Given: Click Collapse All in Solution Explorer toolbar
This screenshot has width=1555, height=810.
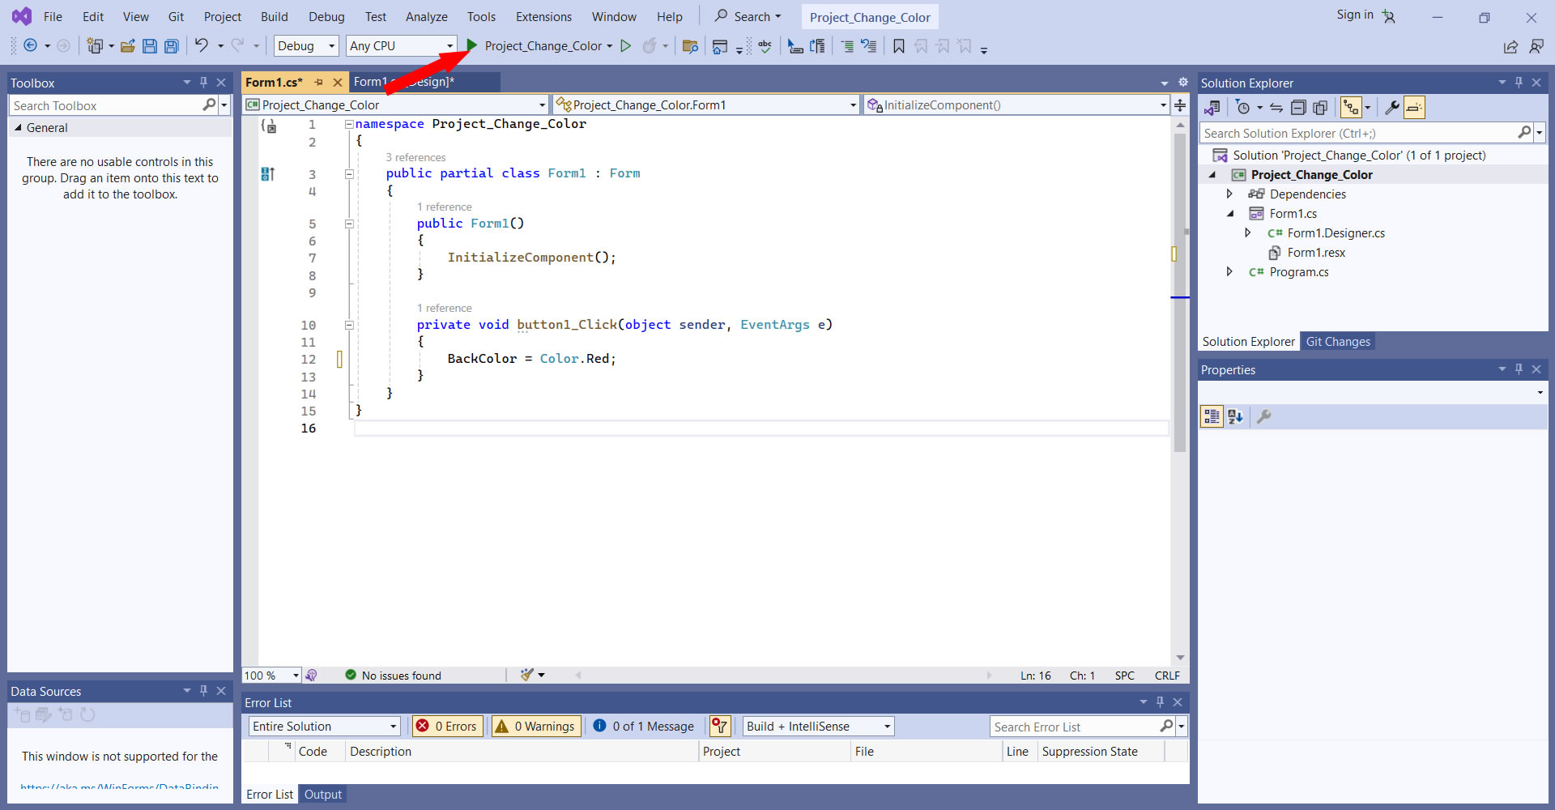Looking at the screenshot, I should pyautogui.click(x=1298, y=108).
